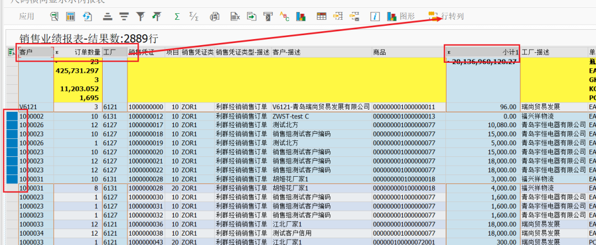596x245 pixels.
Task: Sort descending using the toolbar icon
Action: [x=124, y=17]
